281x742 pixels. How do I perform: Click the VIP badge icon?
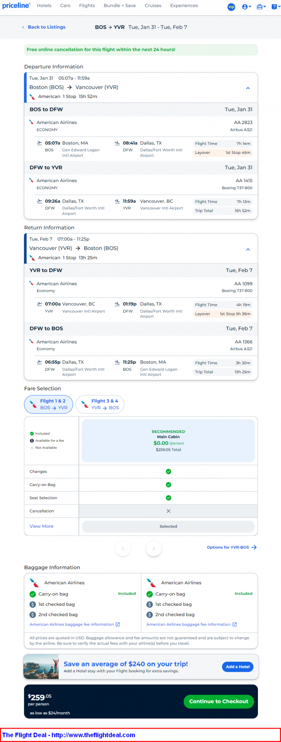tap(231, 7)
